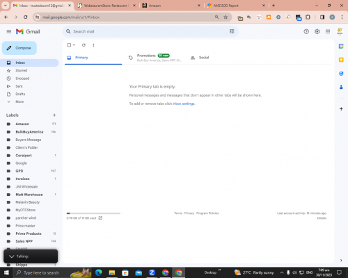The width and height of the screenshot is (348, 278).
Task: Open the Gmail main menu hamburger
Action: pos(9,31)
